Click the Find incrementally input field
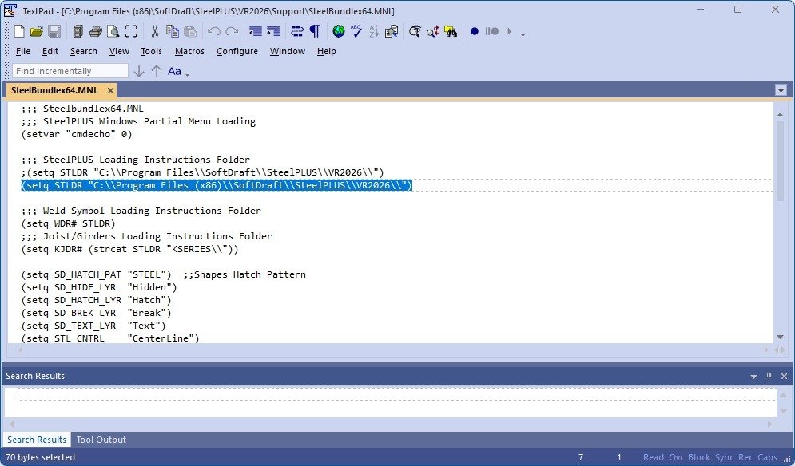This screenshot has height=466, width=795. 70,71
